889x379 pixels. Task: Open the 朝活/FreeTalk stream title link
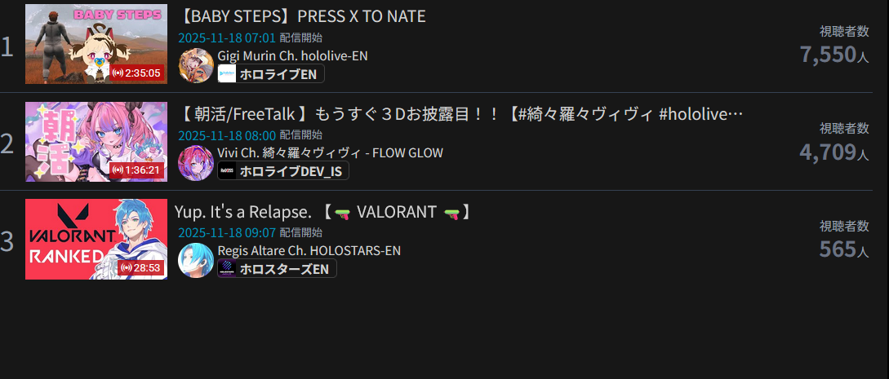click(x=460, y=114)
